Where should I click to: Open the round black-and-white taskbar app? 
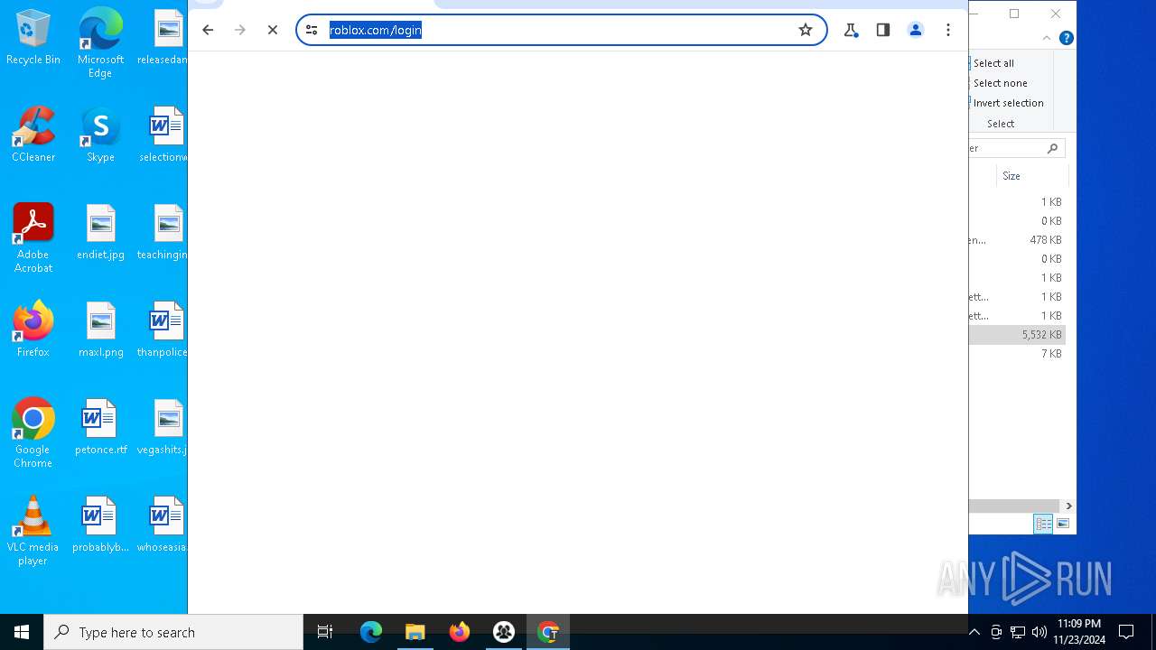[504, 632]
